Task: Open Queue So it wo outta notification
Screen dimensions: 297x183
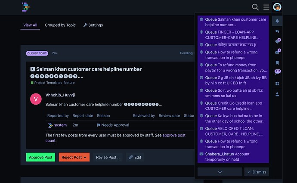Action: tap(233, 93)
